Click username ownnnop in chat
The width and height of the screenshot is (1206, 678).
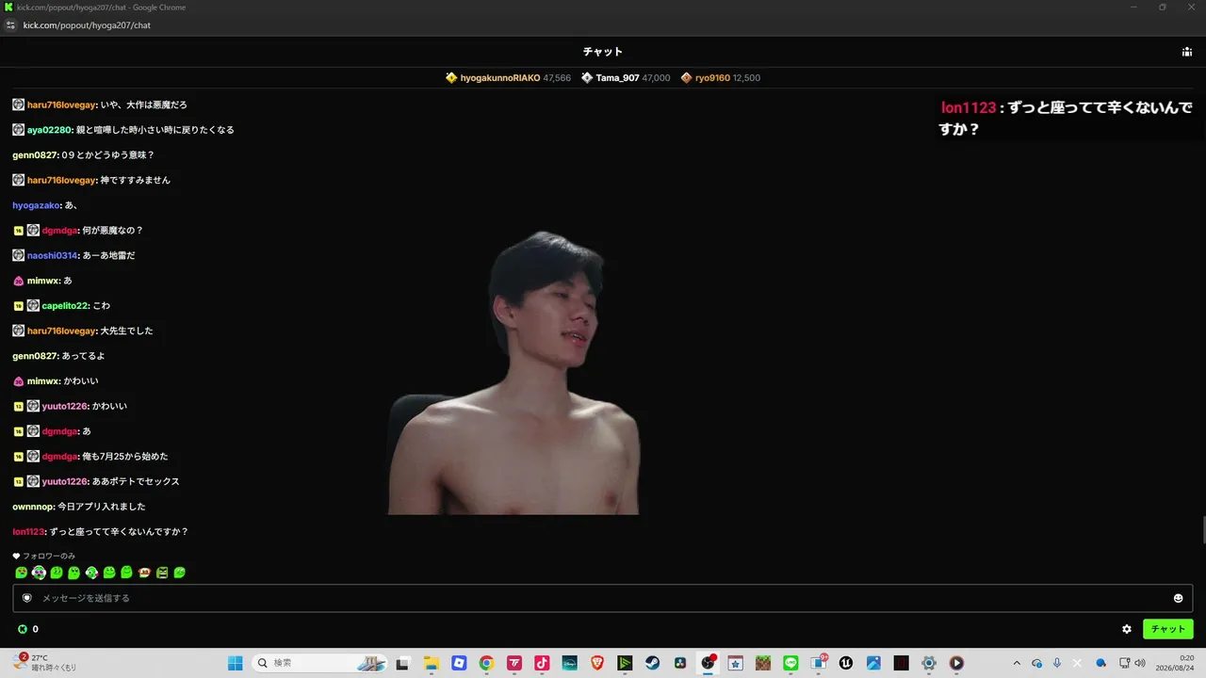click(x=33, y=507)
